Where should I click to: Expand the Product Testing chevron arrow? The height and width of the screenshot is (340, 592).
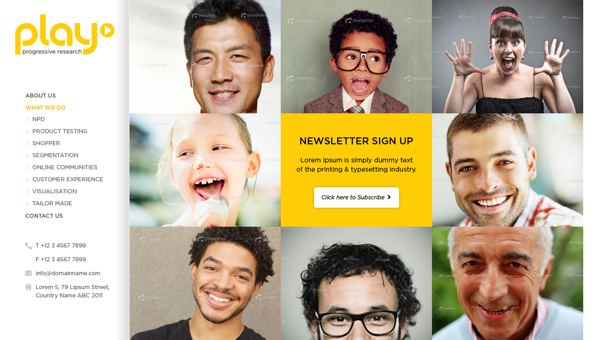27,131
